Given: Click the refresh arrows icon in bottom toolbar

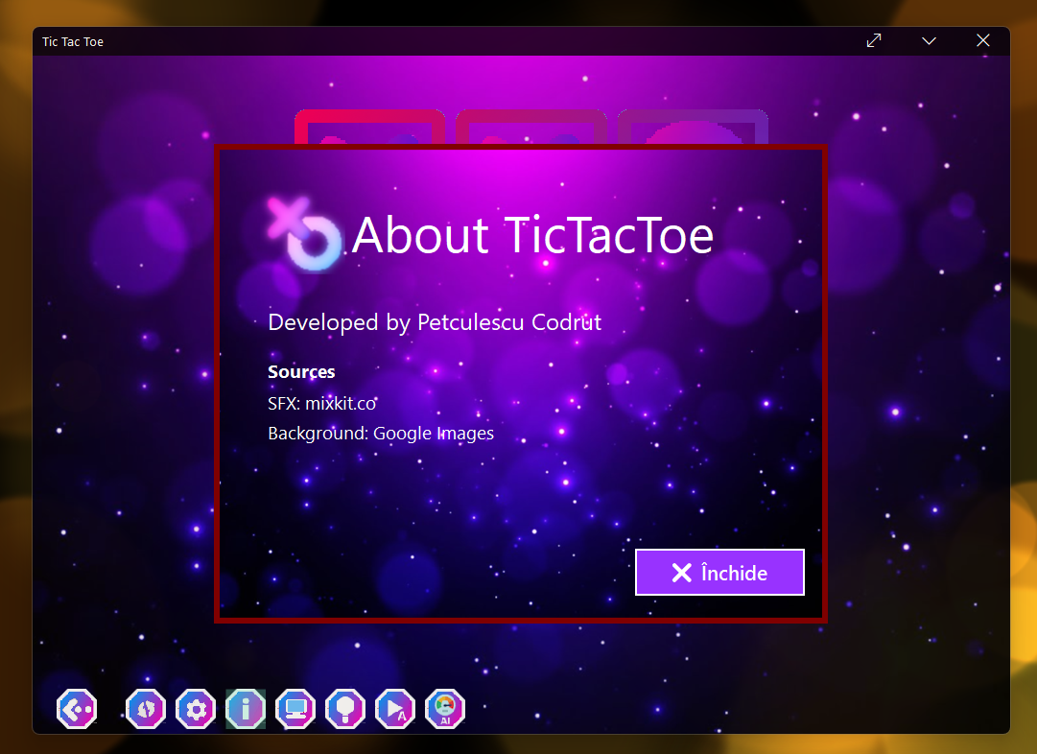Looking at the screenshot, I should point(146,709).
